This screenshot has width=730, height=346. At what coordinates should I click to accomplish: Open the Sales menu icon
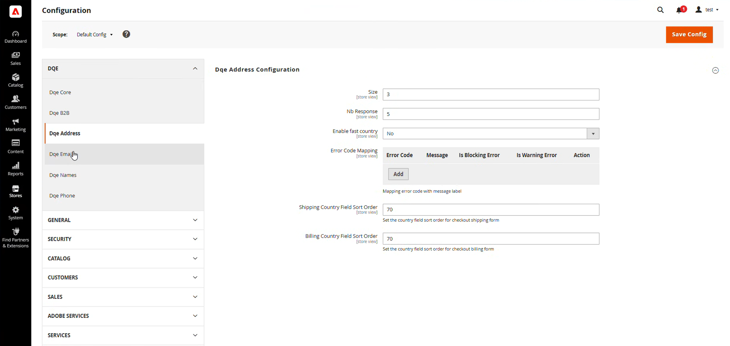tap(15, 55)
